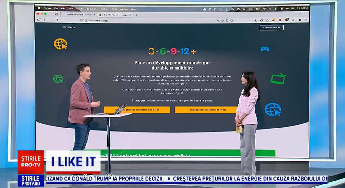Switch to the Final MT manual pdf tab
Viewport: 345px width, 188px height.
click(x=79, y=15)
